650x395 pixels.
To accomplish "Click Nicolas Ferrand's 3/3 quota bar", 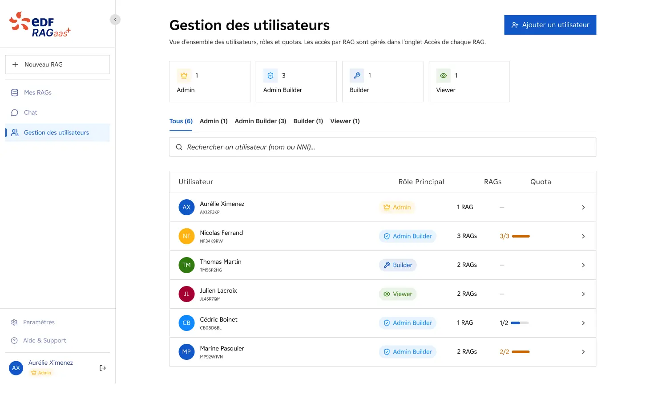I will [x=521, y=236].
